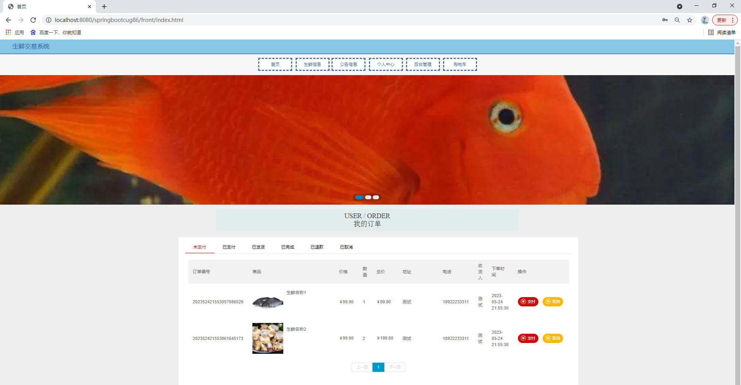Open the 个人中心 navigation item
This screenshot has width=741, height=385.
(x=385, y=64)
